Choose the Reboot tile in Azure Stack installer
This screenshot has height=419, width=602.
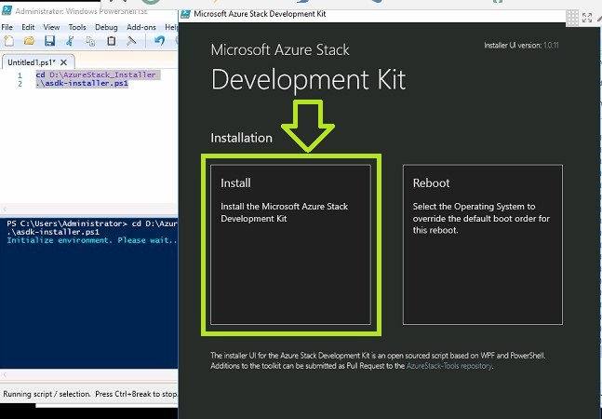pos(483,245)
